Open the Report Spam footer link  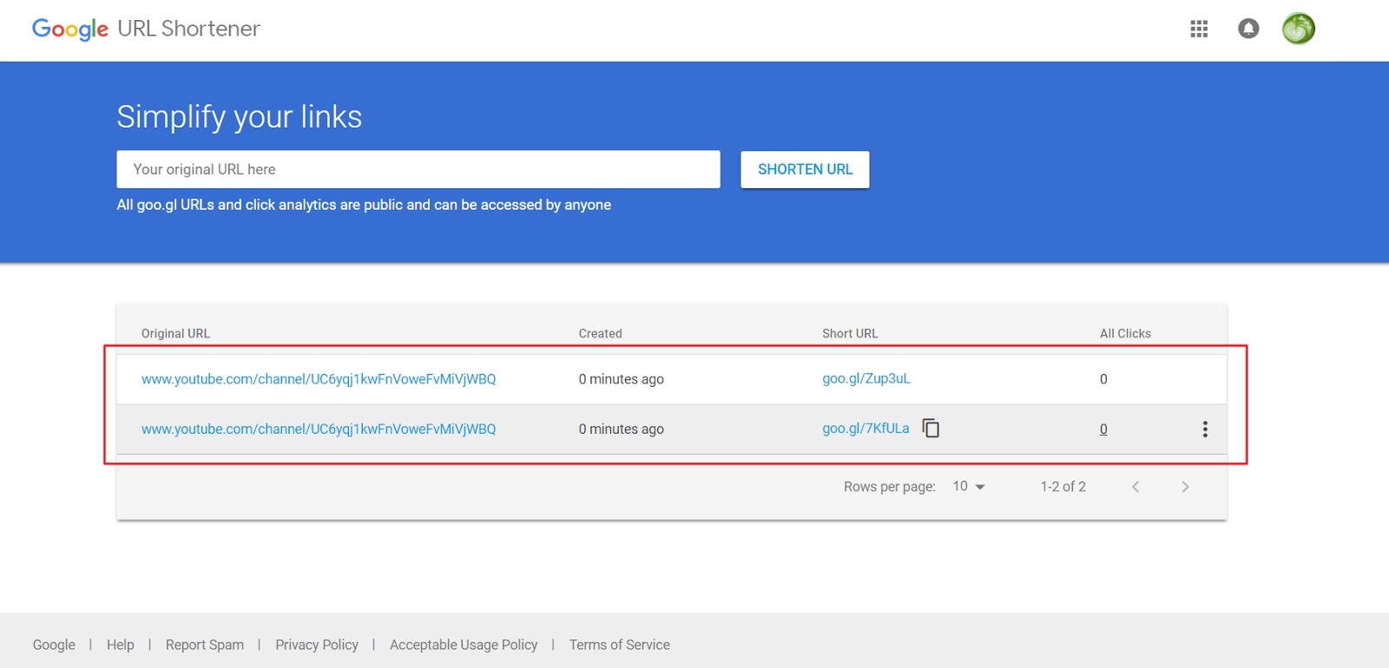coord(205,645)
